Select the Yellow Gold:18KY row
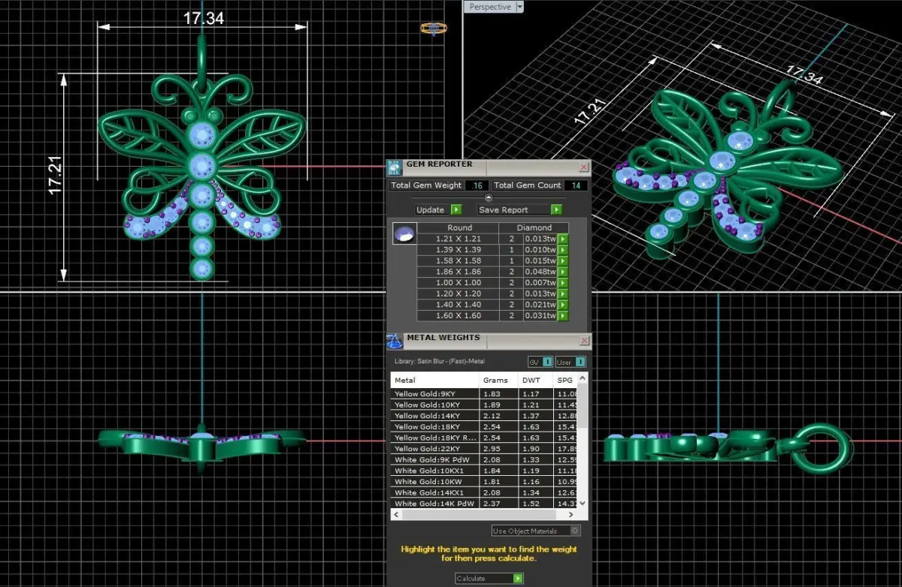The image size is (902, 587). click(484, 426)
